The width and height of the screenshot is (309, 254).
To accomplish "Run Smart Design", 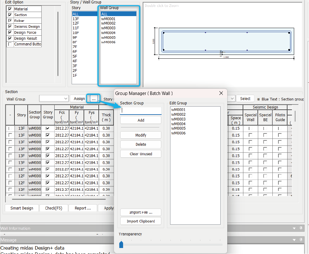I will pyautogui.click(x=22, y=208).
